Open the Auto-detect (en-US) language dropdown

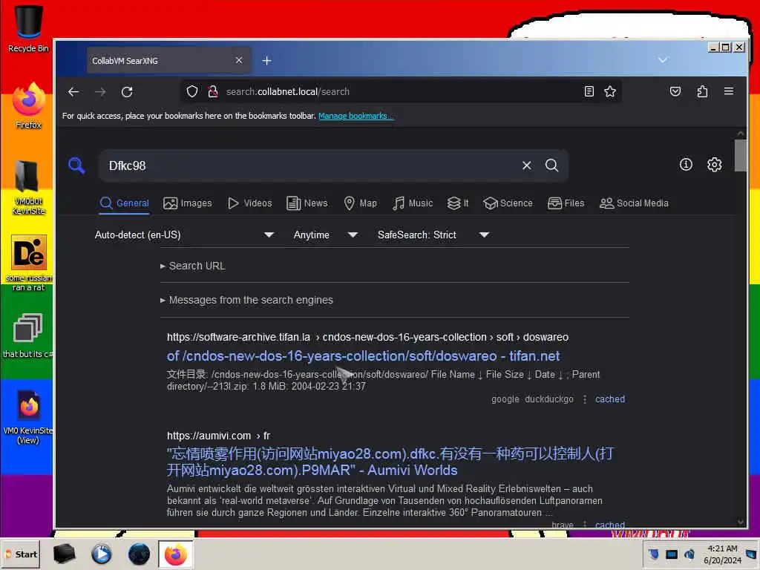tap(185, 235)
